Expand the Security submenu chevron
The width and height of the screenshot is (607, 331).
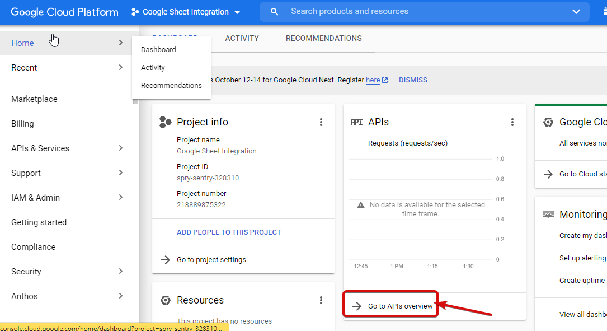pos(120,271)
